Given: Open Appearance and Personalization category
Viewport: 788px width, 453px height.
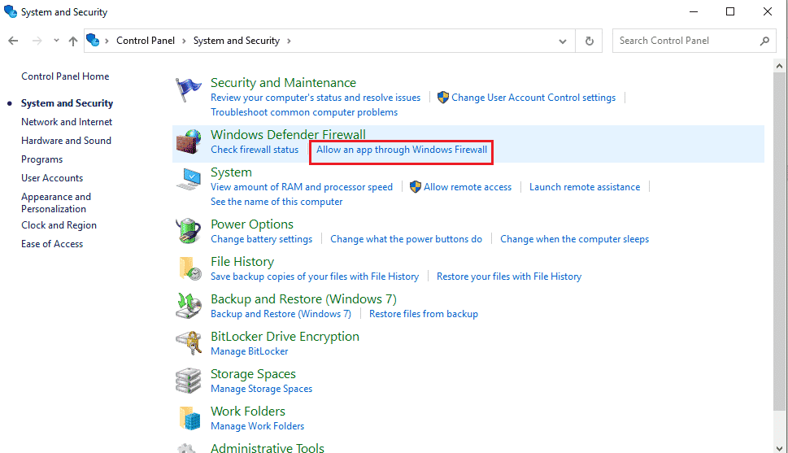Looking at the screenshot, I should (56, 203).
